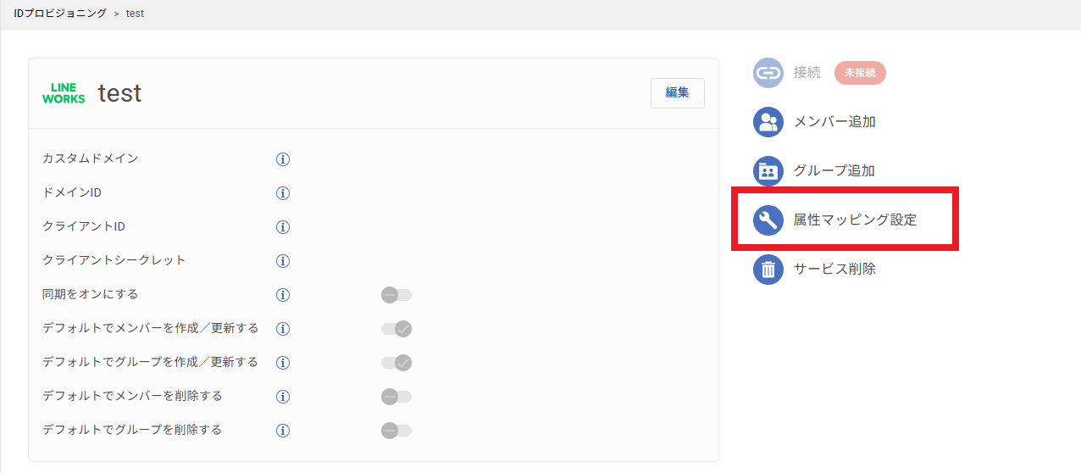Toggle デフォルトでグループを作成/更新する switch

pos(396,363)
